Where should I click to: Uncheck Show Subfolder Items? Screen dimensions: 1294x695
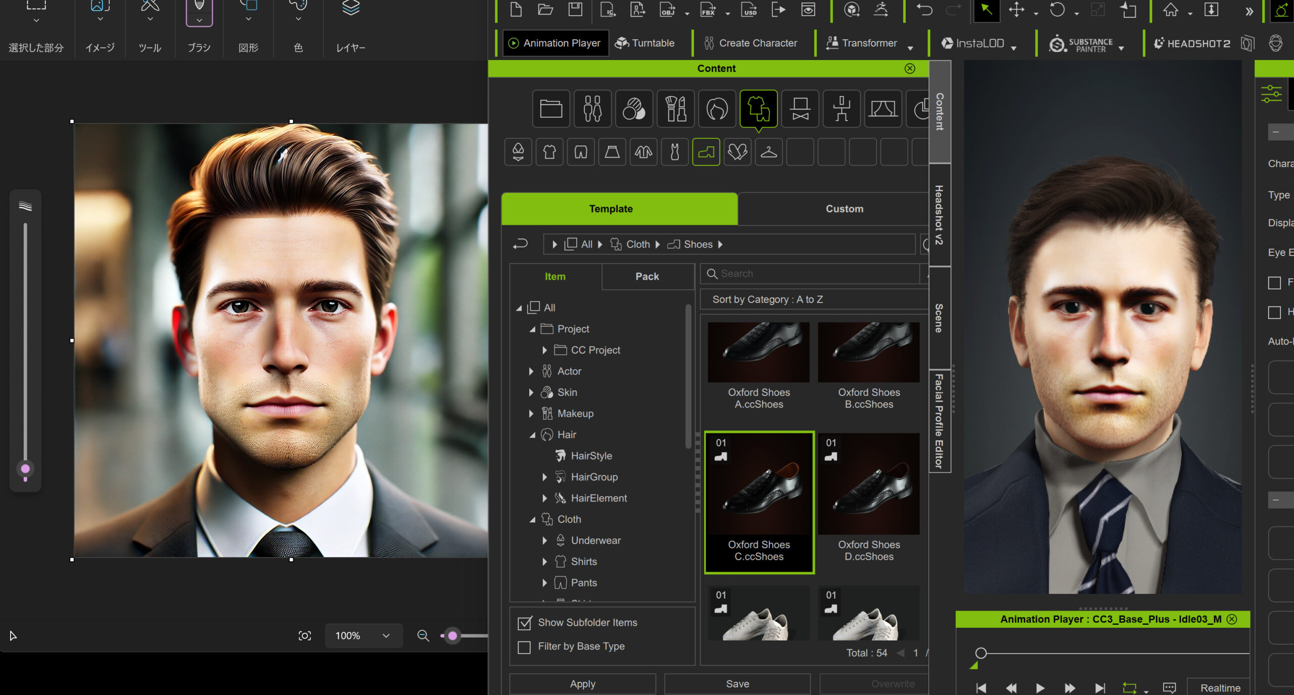[x=525, y=623]
